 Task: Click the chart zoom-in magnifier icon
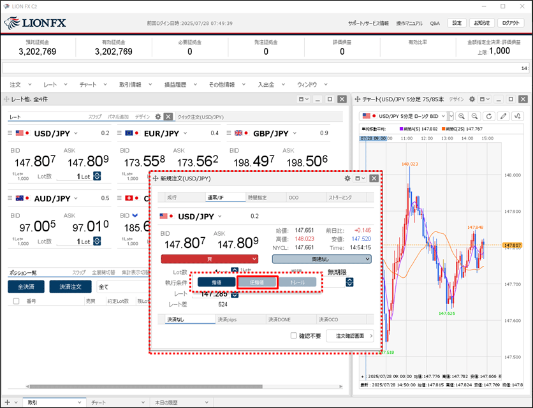tap(461, 116)
